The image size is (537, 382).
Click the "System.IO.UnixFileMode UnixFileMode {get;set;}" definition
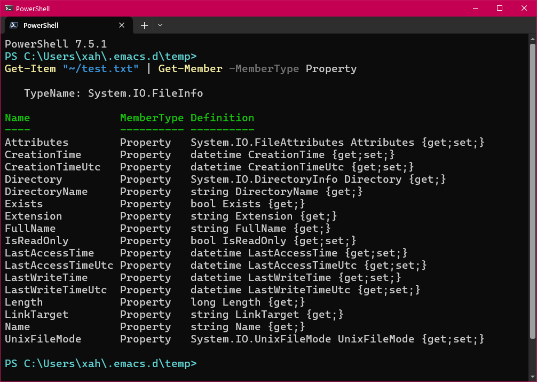click(337, 339)
